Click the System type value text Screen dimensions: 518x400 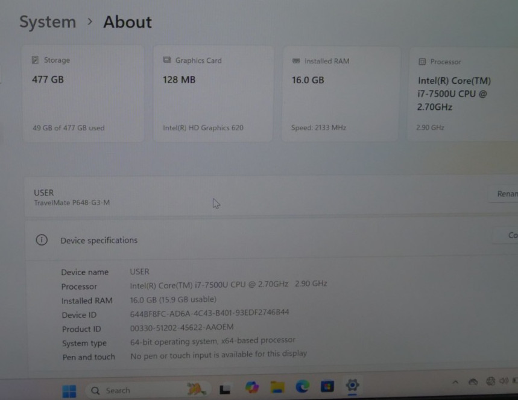click(x=212, y=341)
